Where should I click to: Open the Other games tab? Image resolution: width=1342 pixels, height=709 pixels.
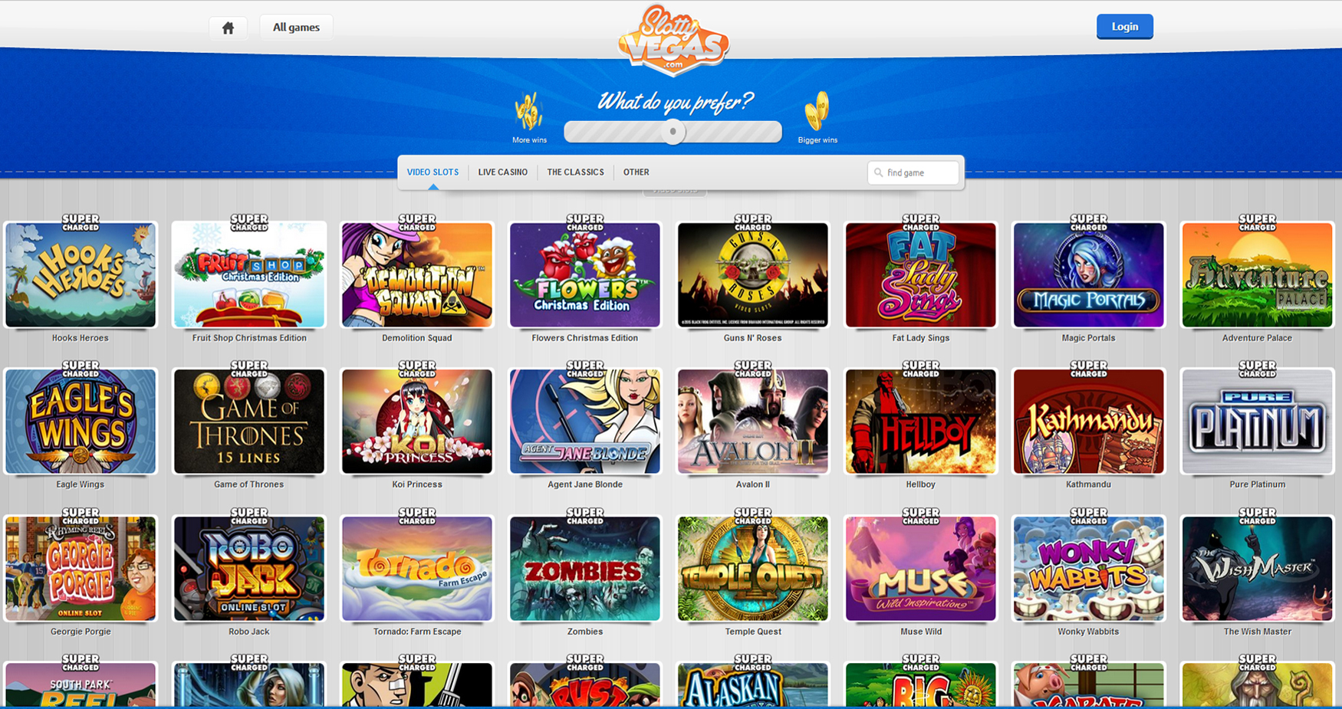tap(636, 172)
